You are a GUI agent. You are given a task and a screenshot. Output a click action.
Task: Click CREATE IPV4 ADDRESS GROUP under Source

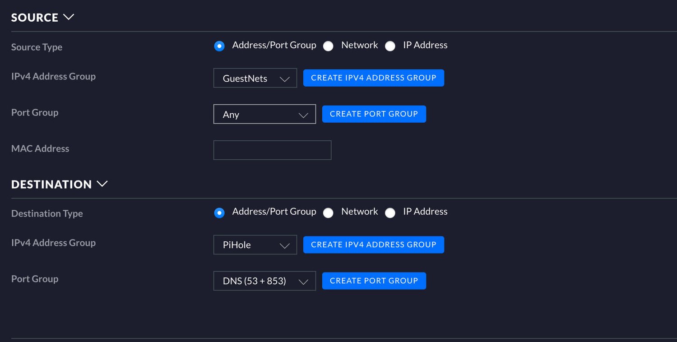[x=373, y=78]
